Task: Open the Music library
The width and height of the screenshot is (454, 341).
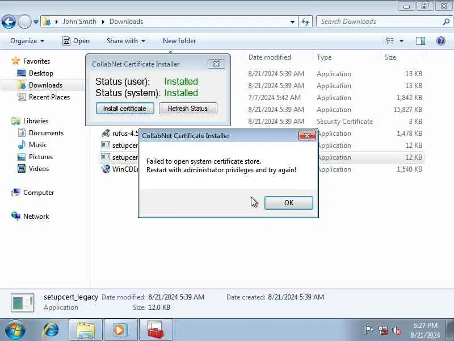Action: point(37,145)
